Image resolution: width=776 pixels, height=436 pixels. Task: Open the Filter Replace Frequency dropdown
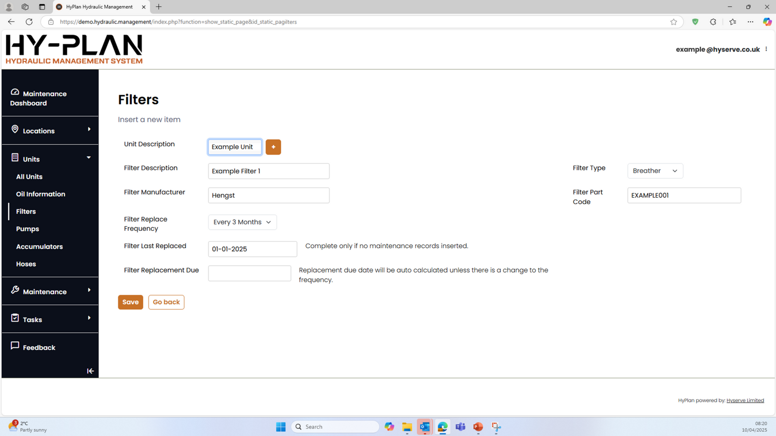coord(242,222)
